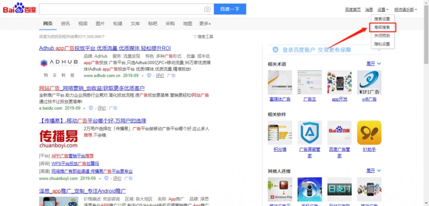Select 搜索设置 from the settings menu

(x=382, y=19)
